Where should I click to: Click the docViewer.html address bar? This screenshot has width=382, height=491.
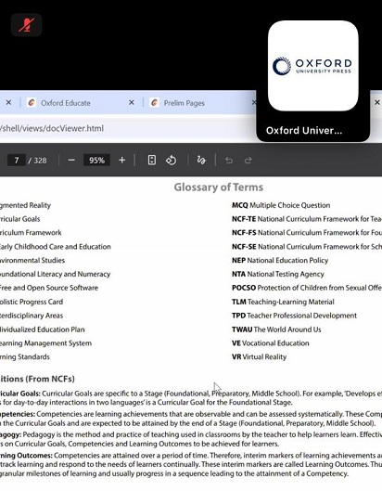pos(125,128)
